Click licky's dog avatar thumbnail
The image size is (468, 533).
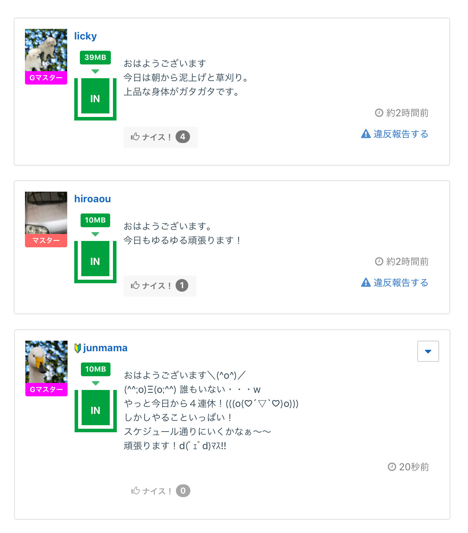46,50
